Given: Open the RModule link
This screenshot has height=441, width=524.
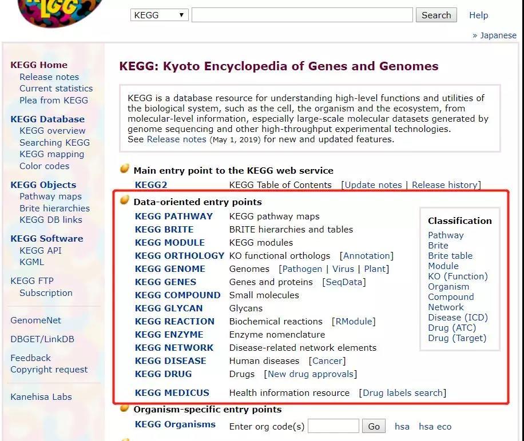Looking at the screenshot, I should coord(354,321).
